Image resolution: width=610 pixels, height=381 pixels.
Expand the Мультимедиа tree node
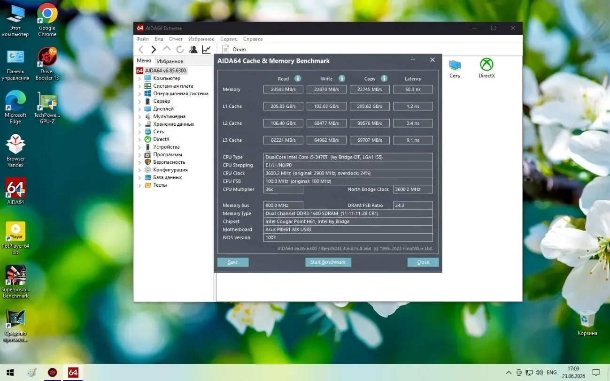coord(139,116)
